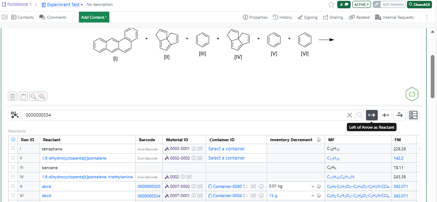
Task: Click info icon beside Container-0290
Action: 261,187
